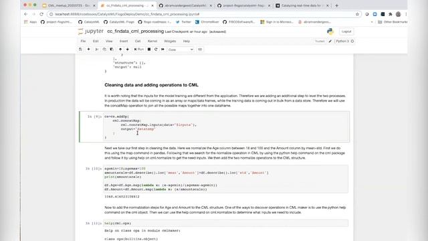
Task: Open the Cell menu
Action: click(x=138, y=42)
